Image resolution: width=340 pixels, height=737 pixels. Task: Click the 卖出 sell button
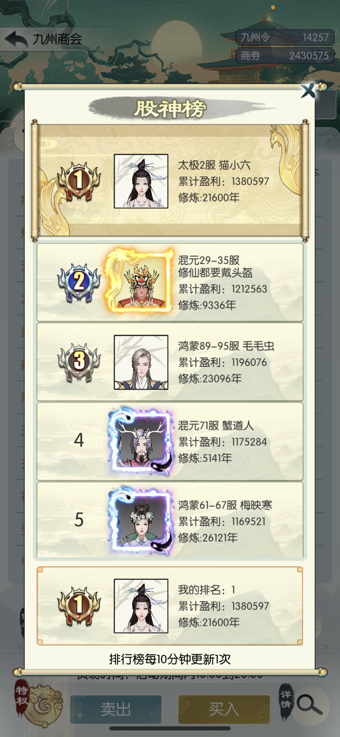[116, 709]
